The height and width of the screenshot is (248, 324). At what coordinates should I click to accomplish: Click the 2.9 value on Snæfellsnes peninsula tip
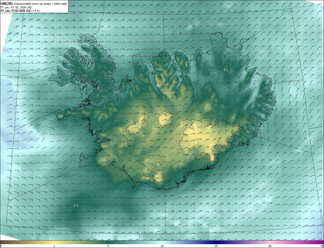pyautogui.click(x=60, y=116)
